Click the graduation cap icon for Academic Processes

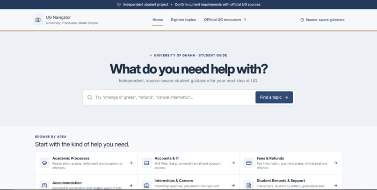click(x=44, y=163)
